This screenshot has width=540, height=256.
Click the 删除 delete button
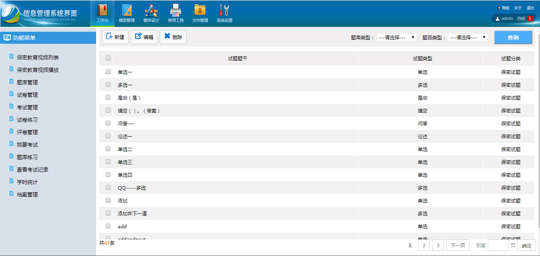coord(173,37)
